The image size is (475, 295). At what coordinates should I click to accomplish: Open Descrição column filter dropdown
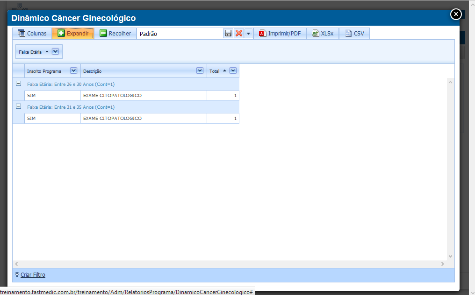[200, 70]
